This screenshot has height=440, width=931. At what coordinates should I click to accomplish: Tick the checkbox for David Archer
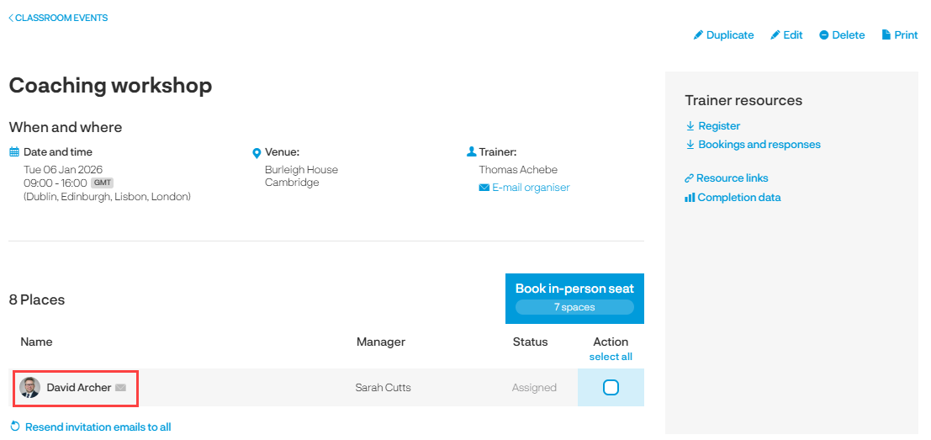click(611, 388)
